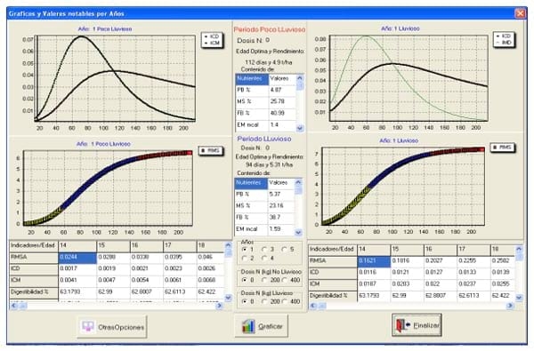The width and height of the screenshot is (534, 351).
Task: Click ICD cell 0.0116 in right table
Action: coord(374,273)
